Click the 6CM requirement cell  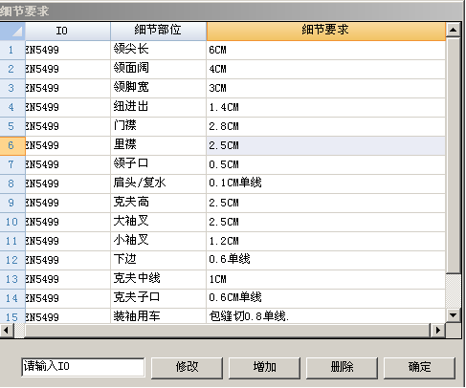coord(326,50)
